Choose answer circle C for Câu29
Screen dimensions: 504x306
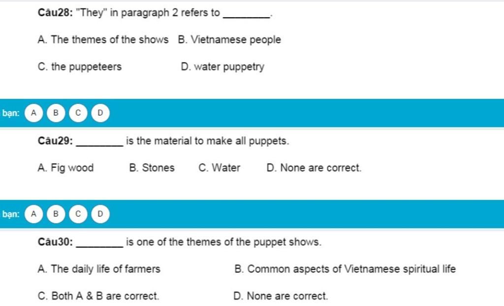point(78,214)
